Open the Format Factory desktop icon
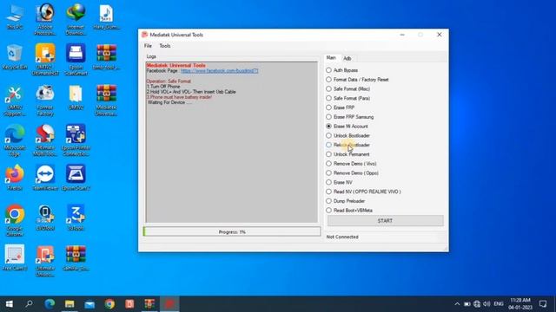Viewport: 556px width, 312px height. tap(45, 101)
